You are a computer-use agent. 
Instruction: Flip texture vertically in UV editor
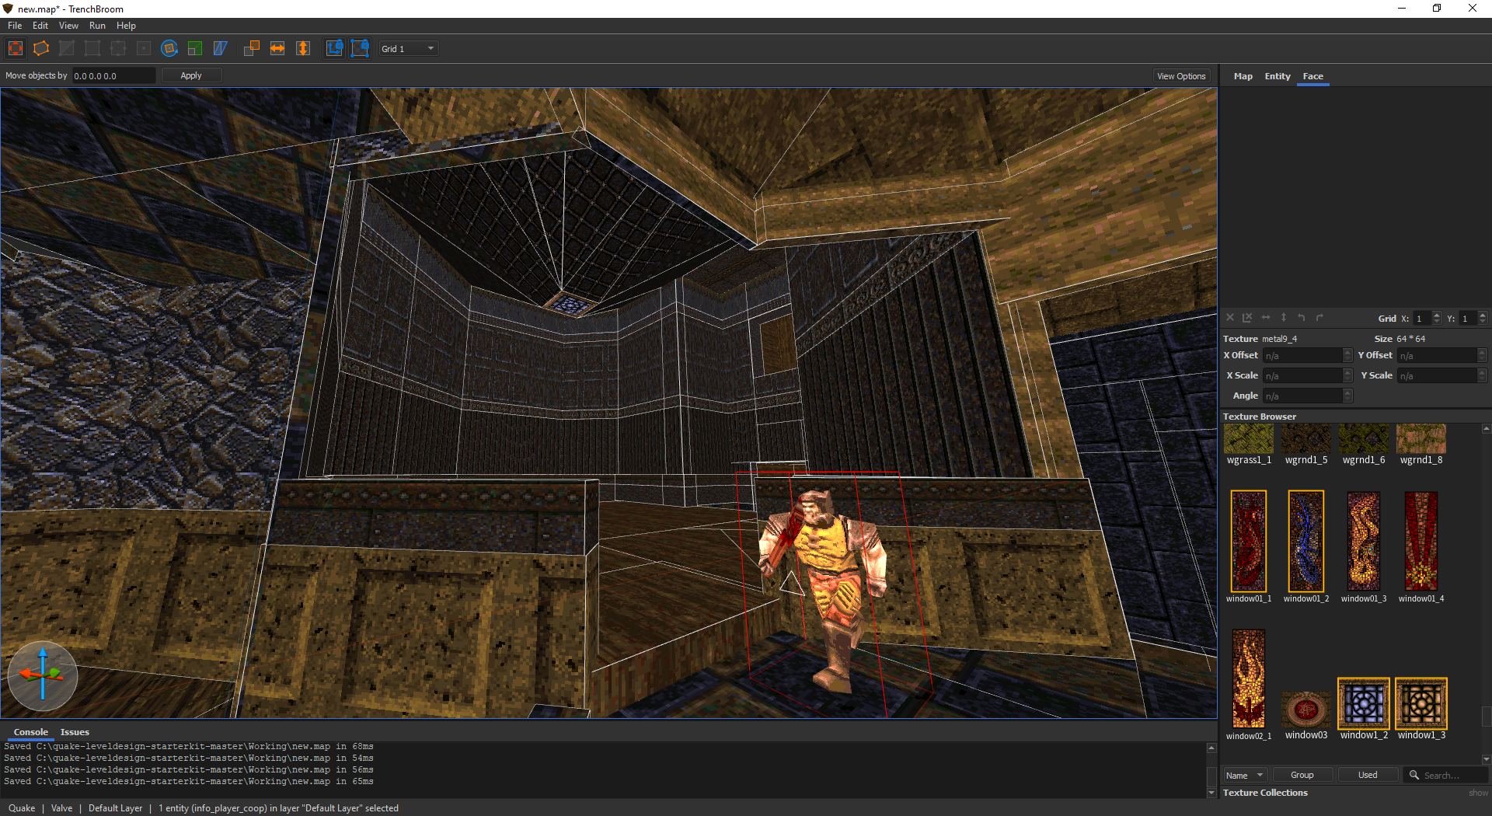1284,318
